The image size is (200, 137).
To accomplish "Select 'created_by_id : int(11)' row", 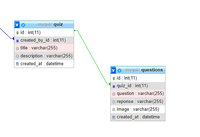I will coord(44,40).
